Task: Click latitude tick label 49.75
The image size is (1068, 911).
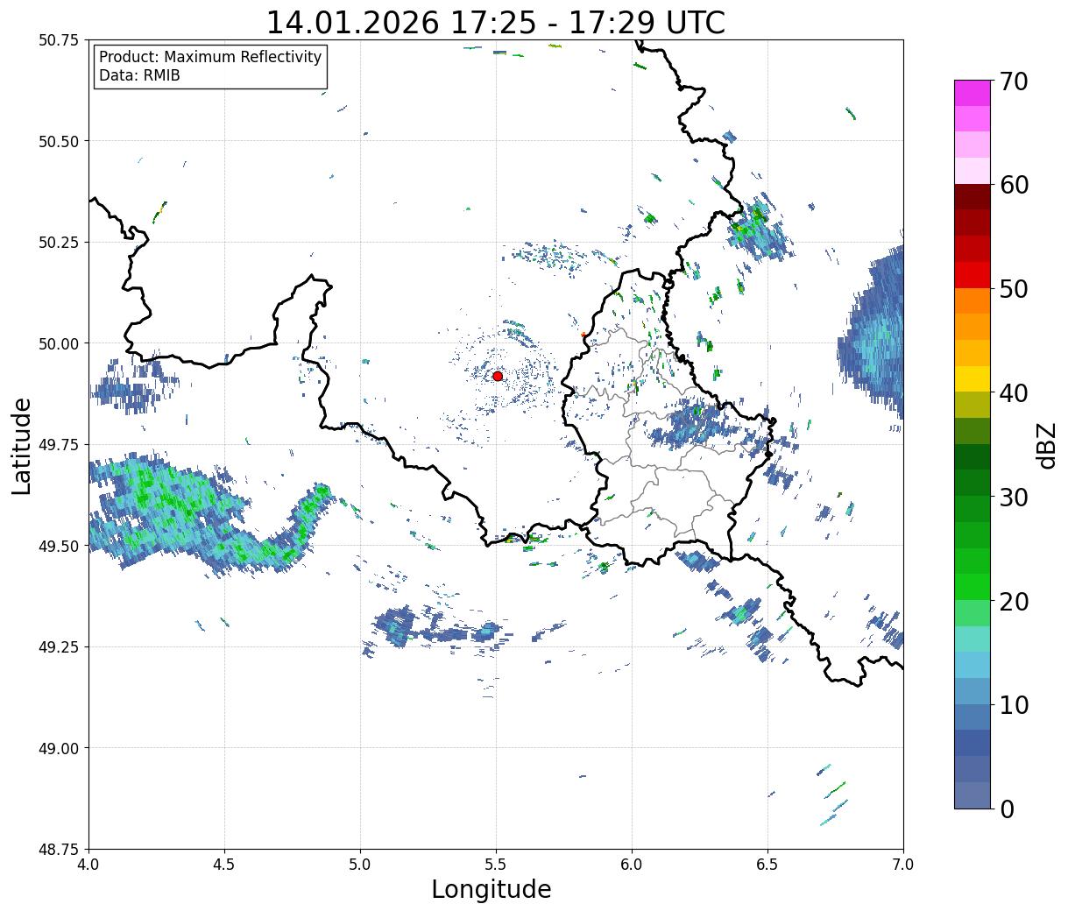Action: 59,445
